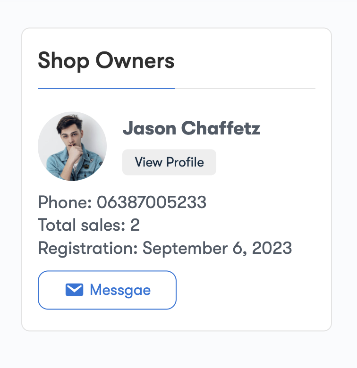357x368 pixels.
Task: Click the total sales value 2
Action: [x=135, y=225]
